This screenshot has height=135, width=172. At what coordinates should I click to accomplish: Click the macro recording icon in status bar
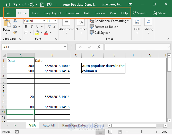coord(17,132)
